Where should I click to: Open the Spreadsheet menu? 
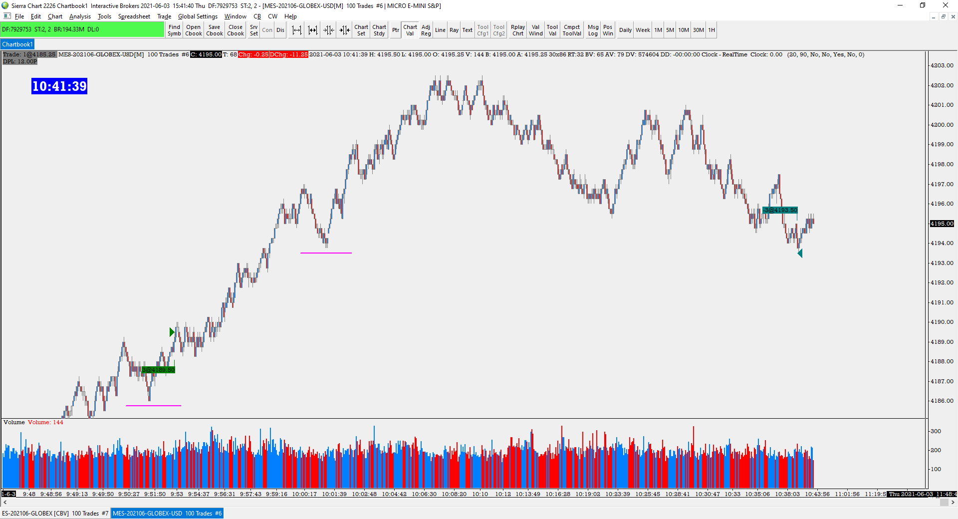pos(134,16)
